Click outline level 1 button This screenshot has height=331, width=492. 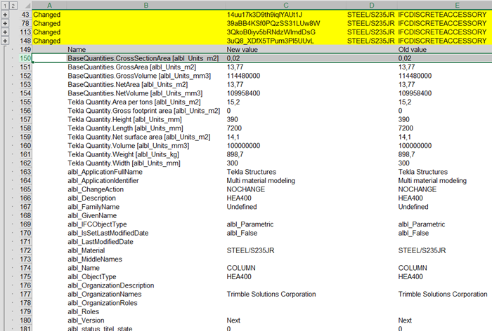click(4, 5)
